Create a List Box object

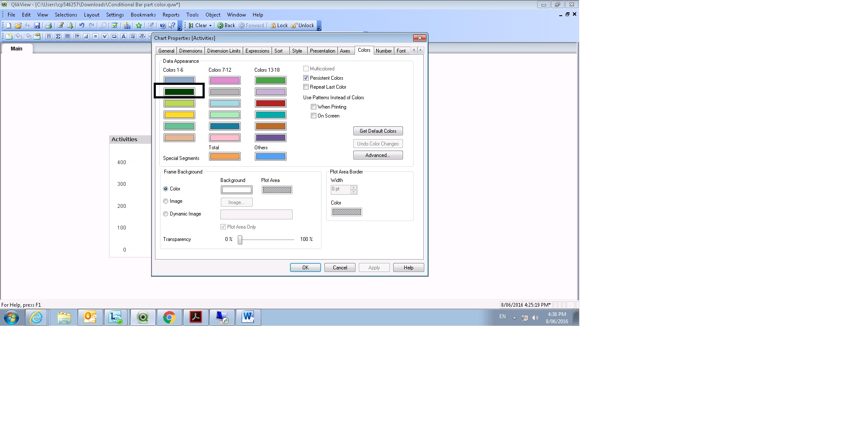click(x=49, y=36)
